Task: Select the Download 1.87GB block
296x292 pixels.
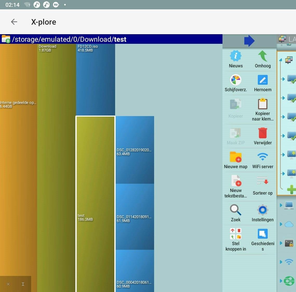Action: (56, 168)
